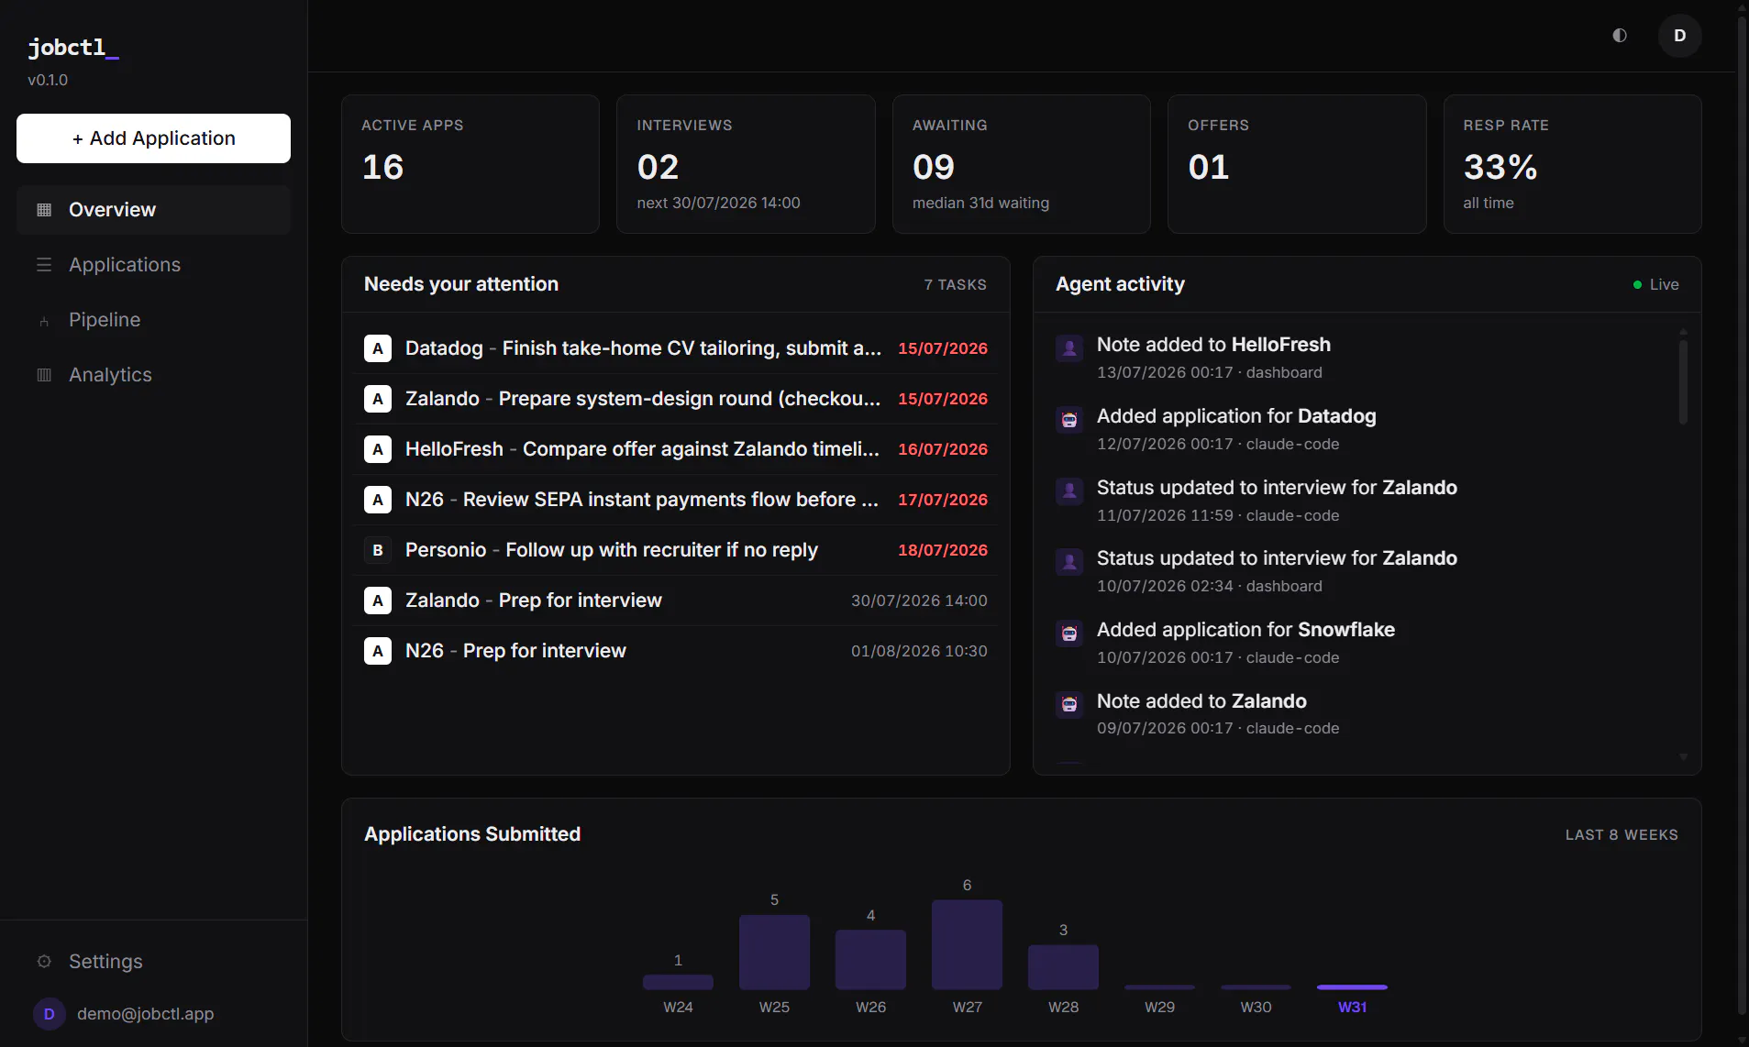Open the Active Apps stat card
The image size is (1749, 1047).
click(470, 164)
